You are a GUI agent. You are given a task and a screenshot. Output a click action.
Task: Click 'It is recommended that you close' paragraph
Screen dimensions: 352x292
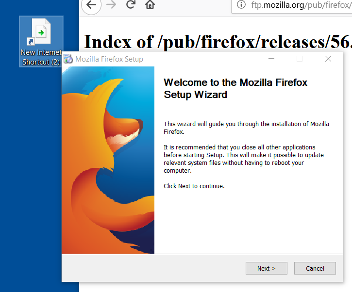tap(244, 159)
